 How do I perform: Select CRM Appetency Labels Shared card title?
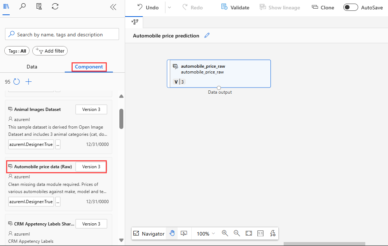coord(44,224)
